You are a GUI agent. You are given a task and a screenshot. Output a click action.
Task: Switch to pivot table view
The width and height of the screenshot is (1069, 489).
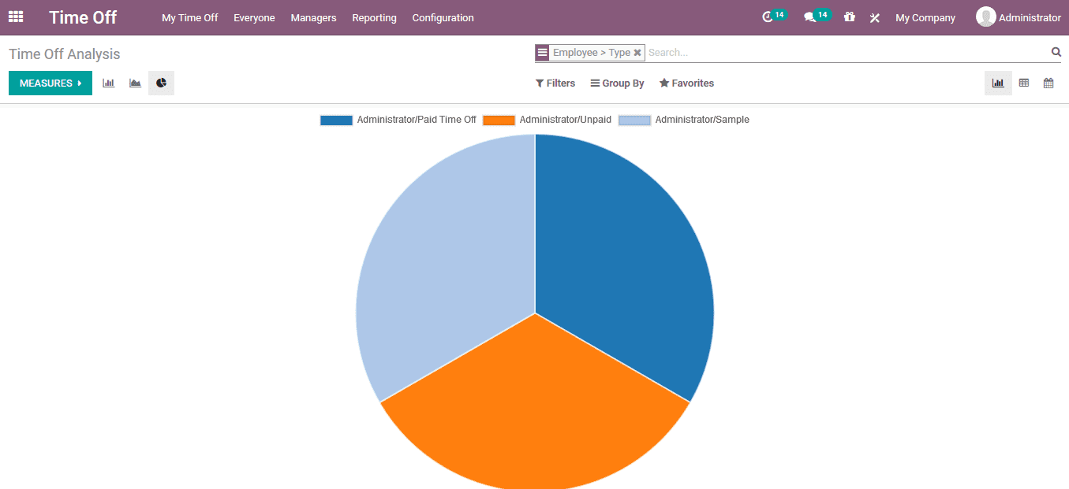tap(1023, 83)
